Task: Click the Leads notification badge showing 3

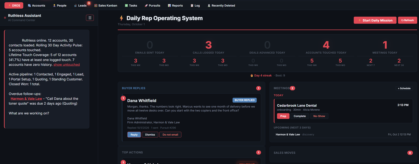Action: tap(89, 3)
